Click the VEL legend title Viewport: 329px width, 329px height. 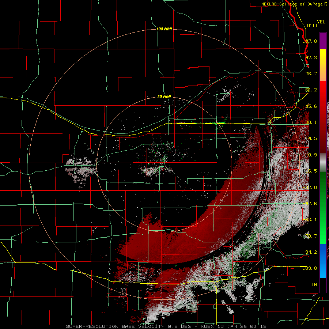pos(321,22)
